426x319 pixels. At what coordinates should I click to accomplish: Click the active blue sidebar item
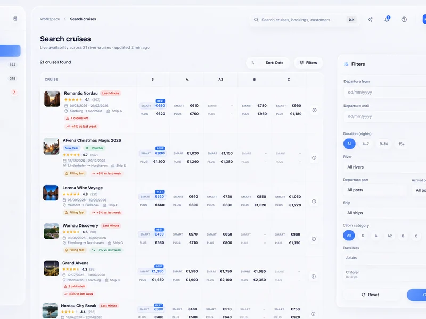pyautogui.click(x=10, y=51)
